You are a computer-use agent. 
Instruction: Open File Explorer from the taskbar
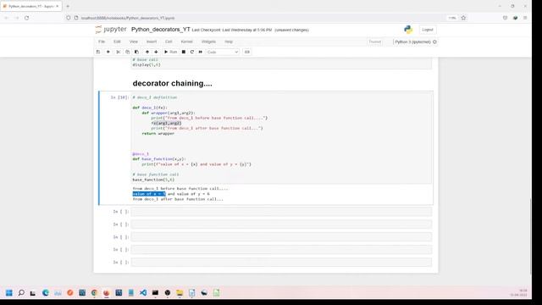180,293
